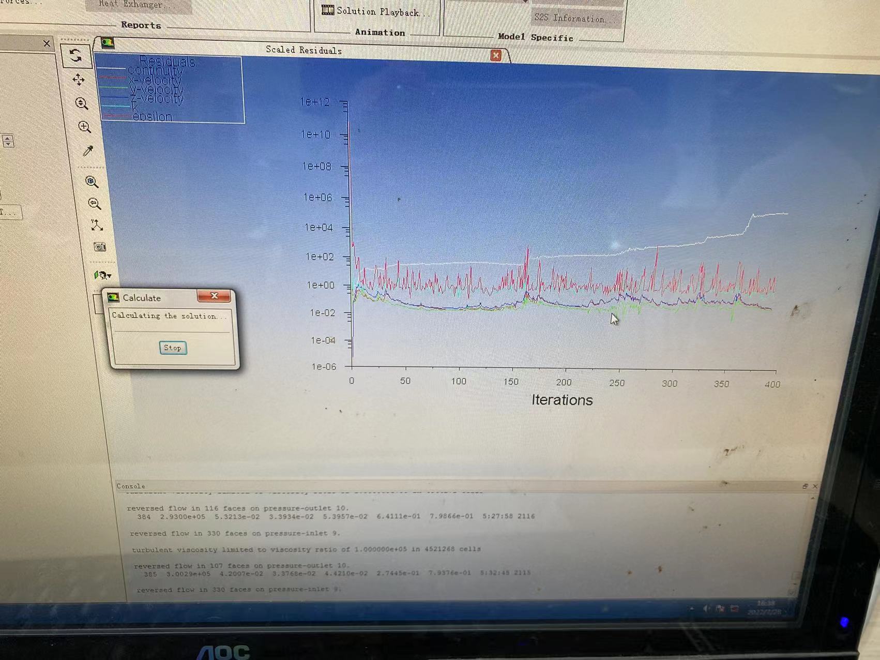Open Solution Playback animation
This screenshot has height=660, width=880.
point(376,11)
